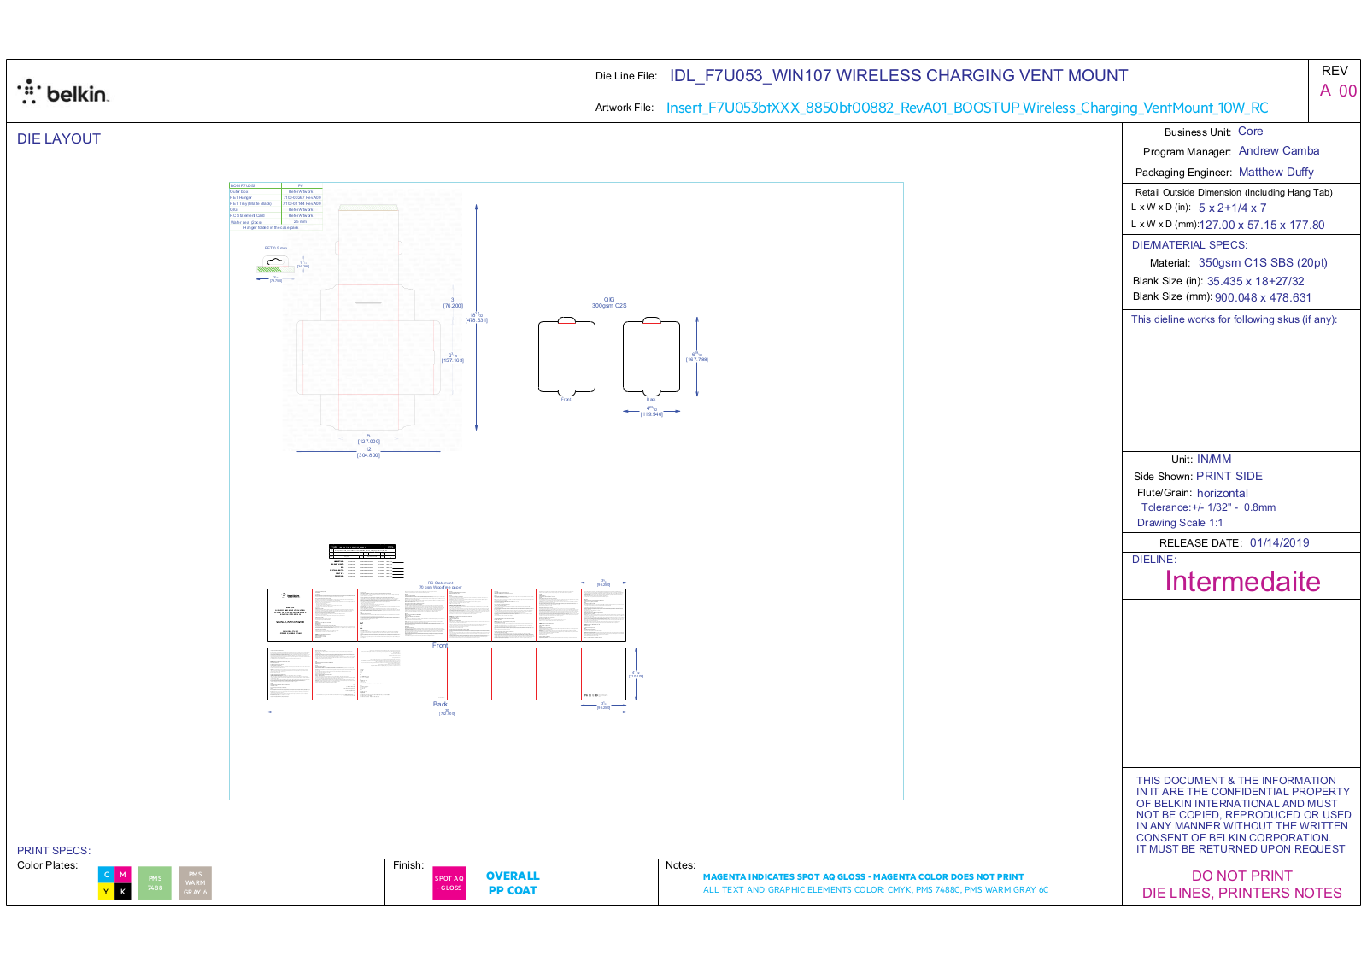1367x967 pixels.
Task: Click the Unit value 'IN/MM'
Action: point(1214,459)
